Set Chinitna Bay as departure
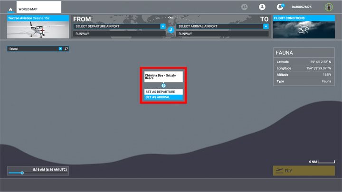This screenshot has height=192, width=342. 163,91
